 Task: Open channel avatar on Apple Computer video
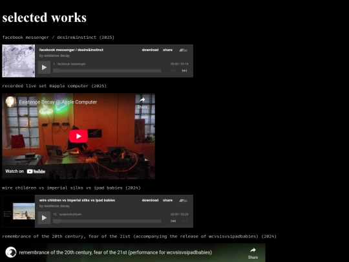click(11, 102)
